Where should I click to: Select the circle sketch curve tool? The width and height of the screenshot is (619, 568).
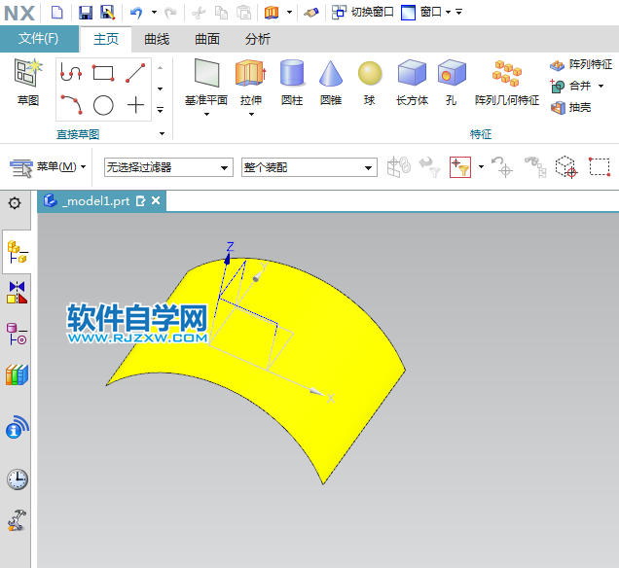pyautogui.click(x=103, y=105)
